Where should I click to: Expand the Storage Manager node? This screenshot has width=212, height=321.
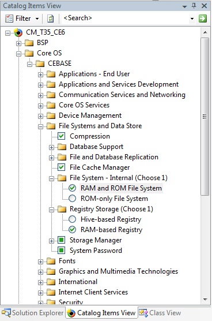(51, 241)
